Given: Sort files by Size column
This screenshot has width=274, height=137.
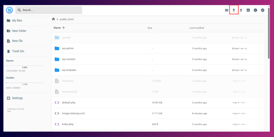Looking at the screenshot, I should pyautogui.click(x=150, y=28).
